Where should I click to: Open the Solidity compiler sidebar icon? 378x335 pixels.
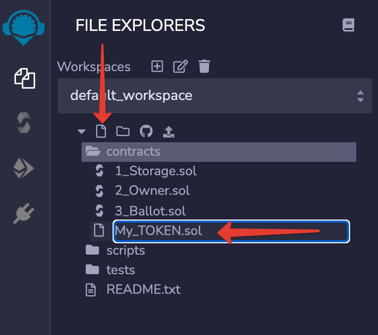pyautogui.click(x=24, y=123)
